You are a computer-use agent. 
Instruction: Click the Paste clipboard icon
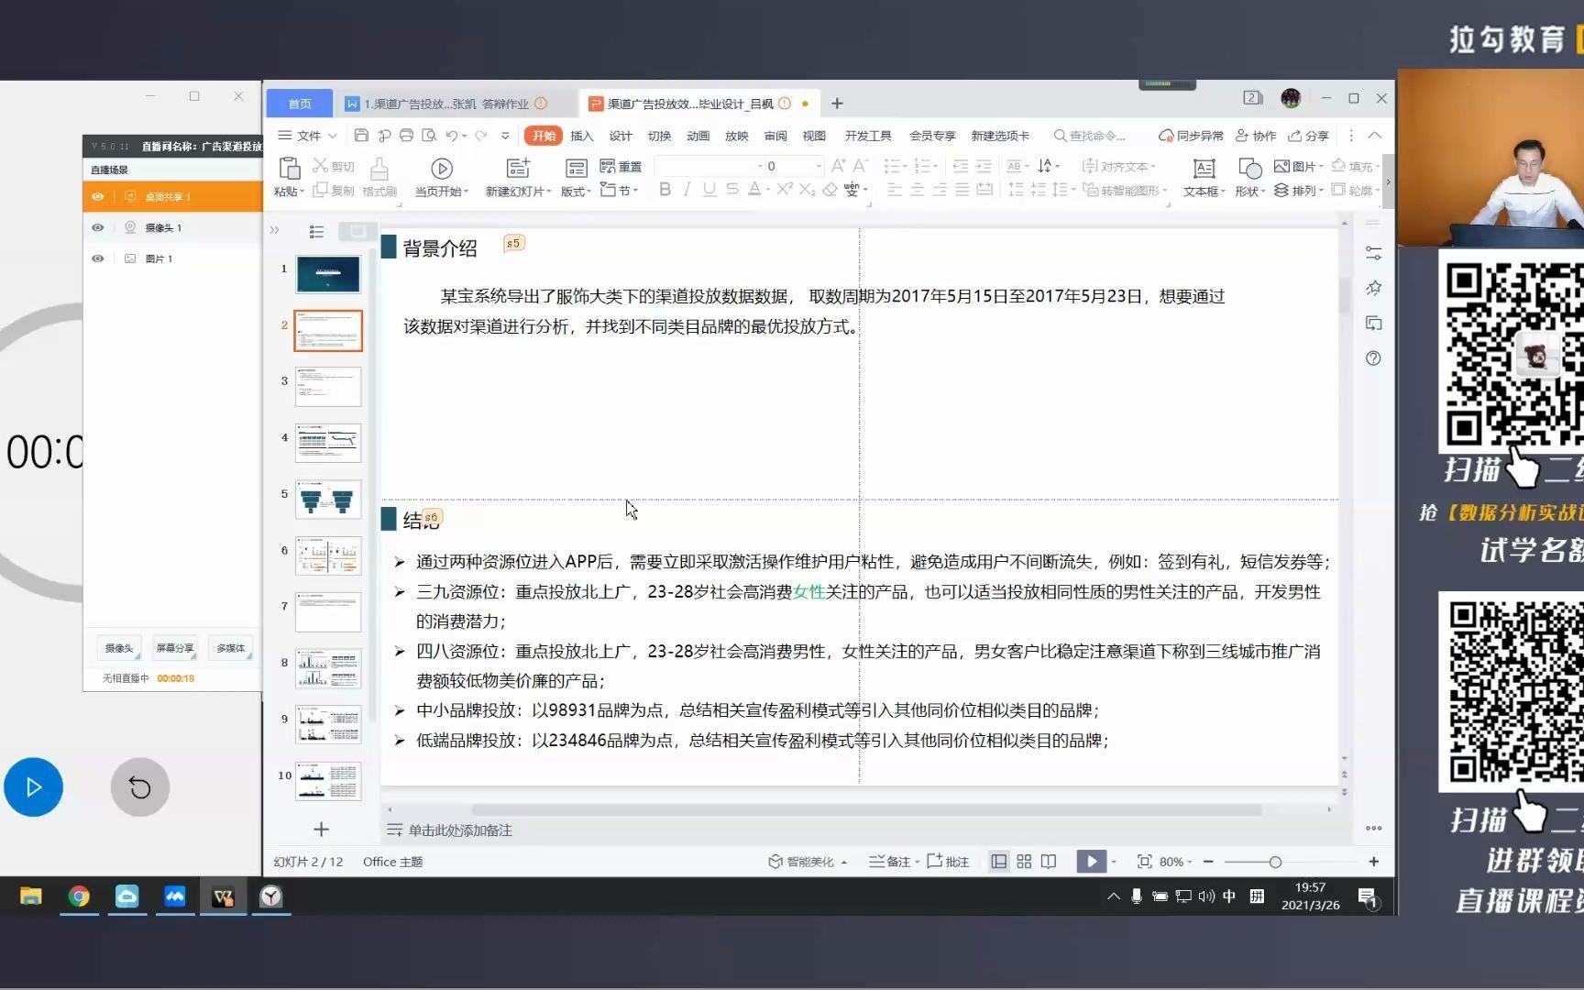(x=289, y=169)
